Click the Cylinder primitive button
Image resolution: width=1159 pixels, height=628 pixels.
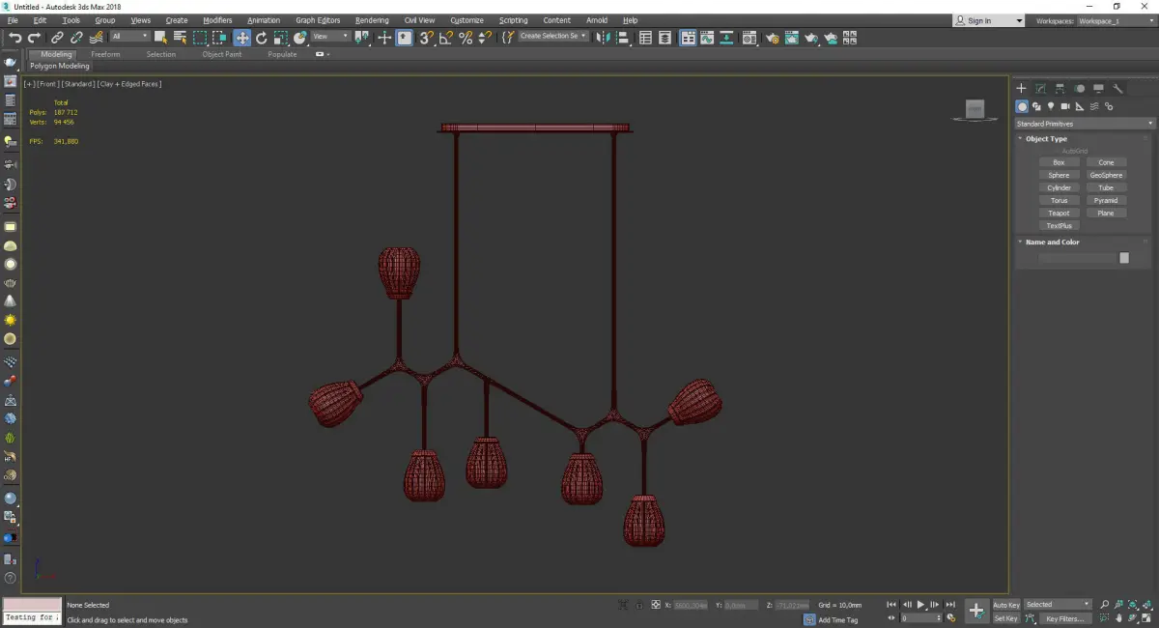1059,187
